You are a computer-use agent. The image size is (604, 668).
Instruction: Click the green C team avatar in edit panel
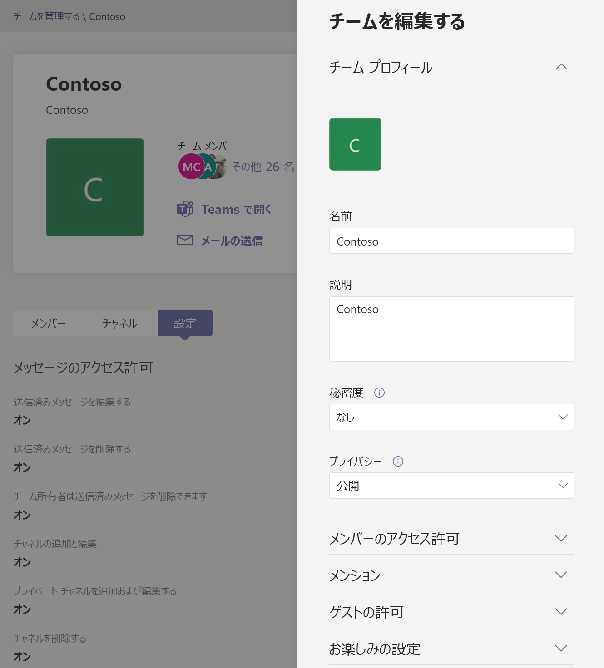[355, 144]
